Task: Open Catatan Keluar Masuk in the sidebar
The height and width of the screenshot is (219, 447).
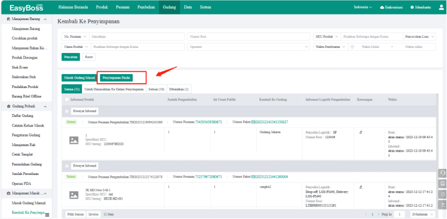Action: click(28, 125)
